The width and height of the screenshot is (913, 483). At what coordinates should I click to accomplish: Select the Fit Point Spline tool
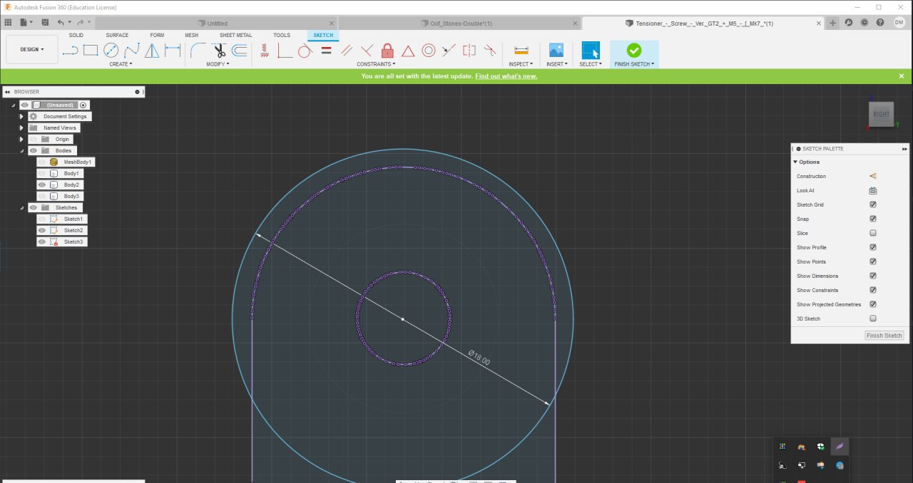tap(131, 51)
